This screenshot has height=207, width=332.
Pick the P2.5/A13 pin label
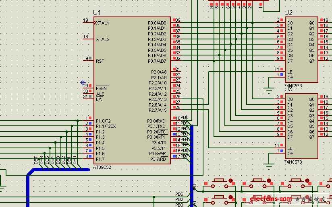pyautogui.click(x=158, y=99)
